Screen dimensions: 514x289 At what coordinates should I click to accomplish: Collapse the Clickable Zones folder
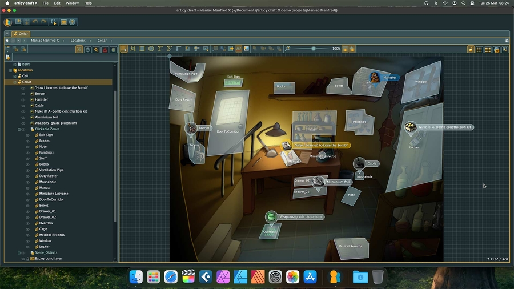point(19,129)
